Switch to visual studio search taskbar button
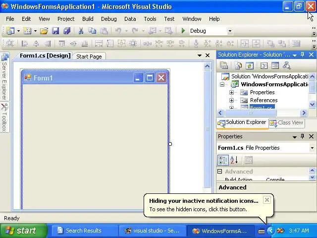The height and width of the screenshot is (238, 317). [x=152, y=231]
